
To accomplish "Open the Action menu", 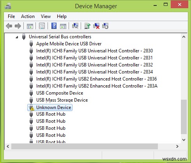I will 28,16.
